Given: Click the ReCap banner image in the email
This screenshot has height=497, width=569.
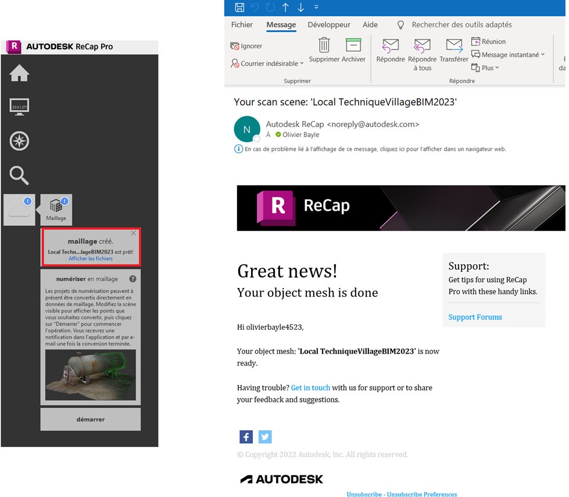Looking at the screenshot, I should 401,208.
